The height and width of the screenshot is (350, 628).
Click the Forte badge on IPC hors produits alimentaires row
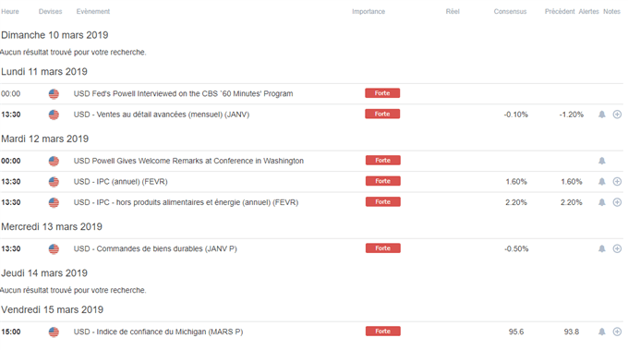[x=383, y=202]
